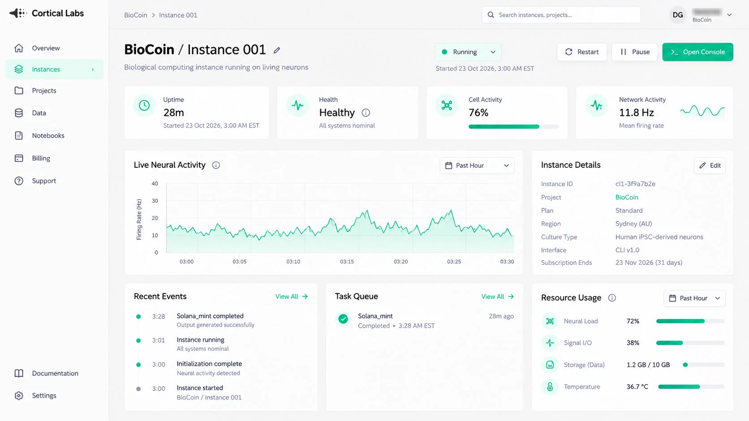Click the Network Activity waveform icon
Screen dimensions: 749x421
point(596,106)
